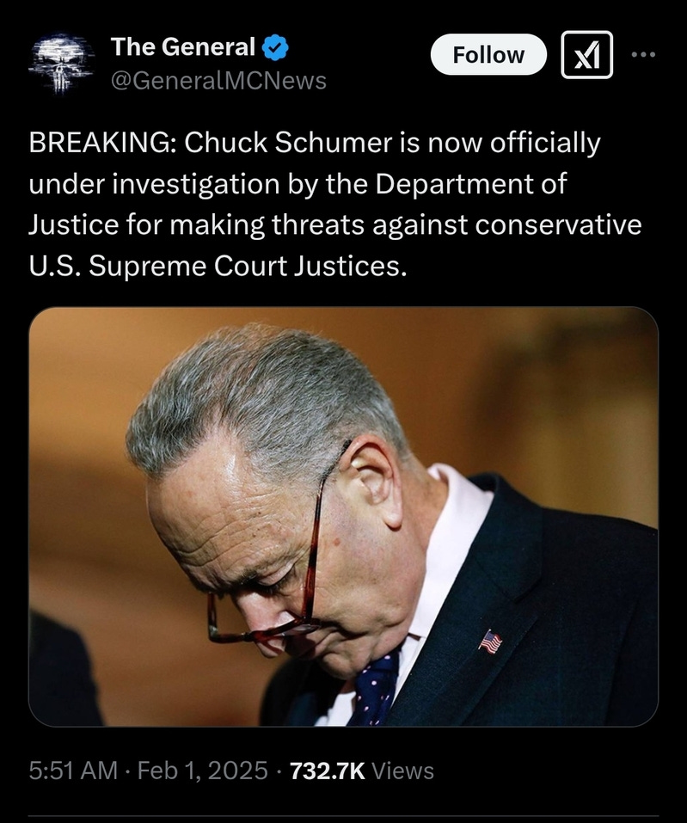Open the Grok xI icon button
Viewport: 687px width, 823px height.
(586, 54)
